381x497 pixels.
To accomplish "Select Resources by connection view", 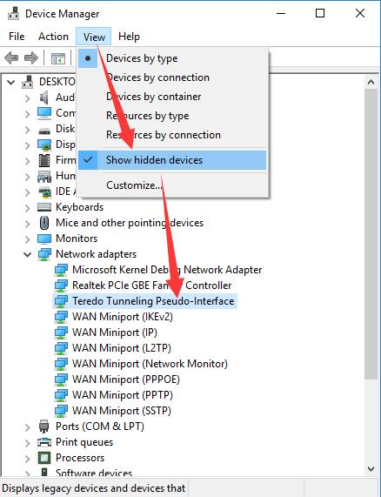I will [x=172, y=135].
